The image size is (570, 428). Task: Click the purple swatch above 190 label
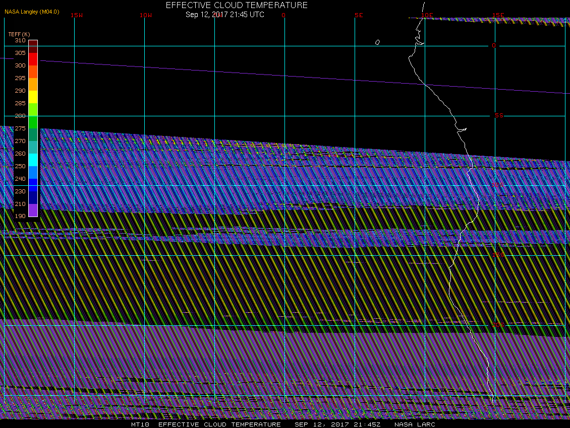[x=33, y=210]
